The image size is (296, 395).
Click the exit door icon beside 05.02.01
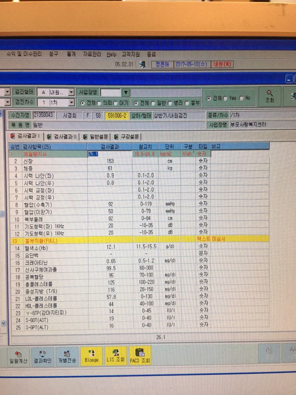point(143,65)
